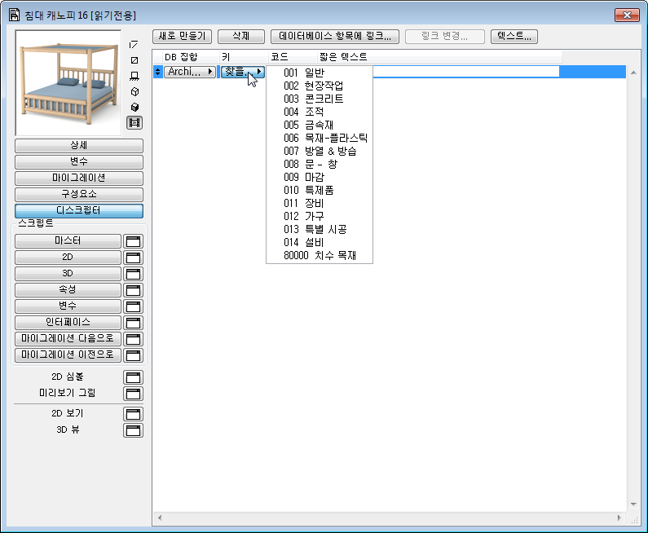Open the 변수 section above 마이그레이션

click(x=79, y=162)
